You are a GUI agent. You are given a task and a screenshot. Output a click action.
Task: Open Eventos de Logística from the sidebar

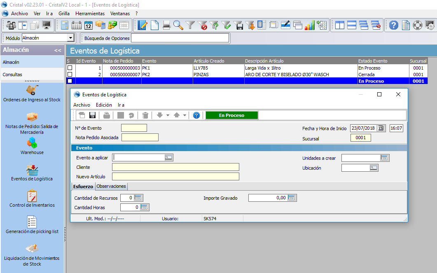(32, 173)
